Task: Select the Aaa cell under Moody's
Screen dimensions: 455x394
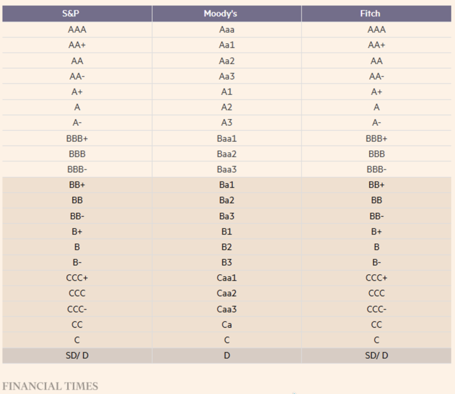Action: [x=226, y=30]
